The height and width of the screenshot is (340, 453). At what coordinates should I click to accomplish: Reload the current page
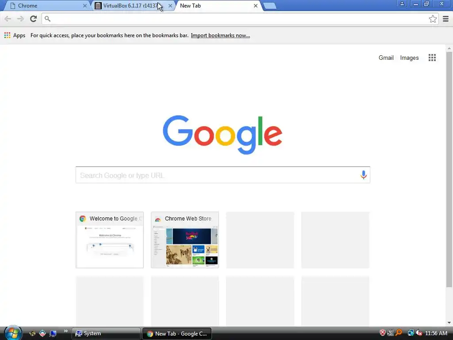click(33, 19)
